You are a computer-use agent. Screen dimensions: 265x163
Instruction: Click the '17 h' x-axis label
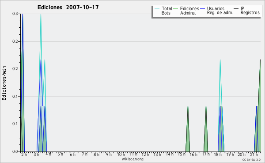(x=206, y=154)
